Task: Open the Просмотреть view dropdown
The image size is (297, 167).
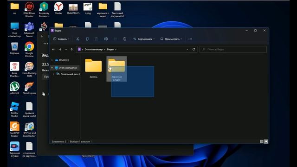Action: tap(171, 39)
